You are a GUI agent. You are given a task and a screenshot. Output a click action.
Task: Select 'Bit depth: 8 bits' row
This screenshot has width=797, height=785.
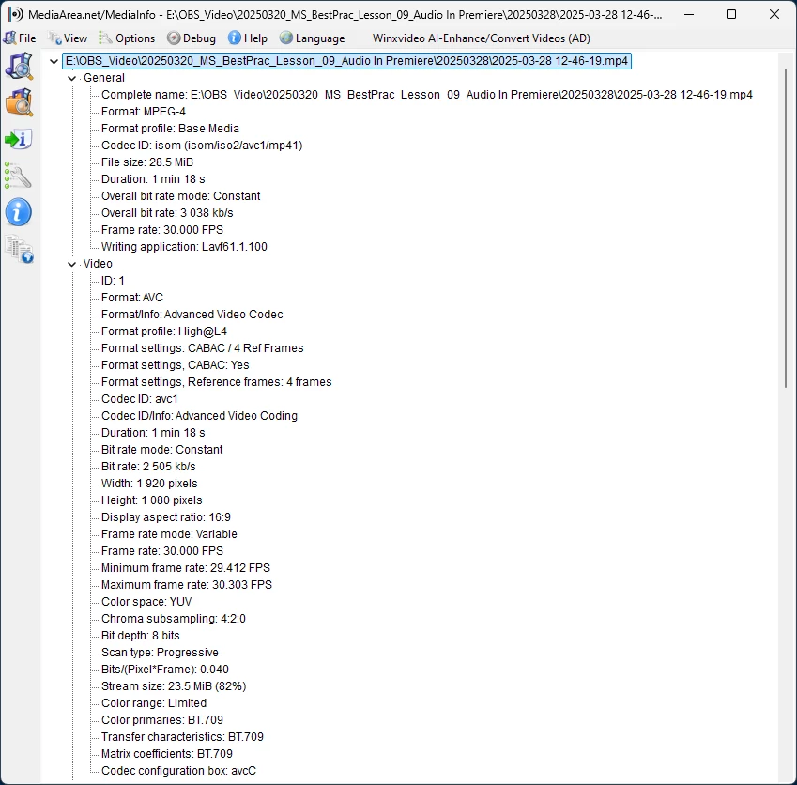point(141,636)
